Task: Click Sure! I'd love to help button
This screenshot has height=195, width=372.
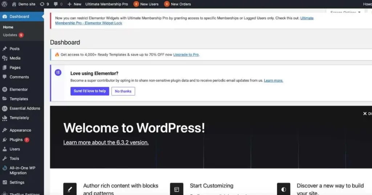Action: tap(90, 91)
